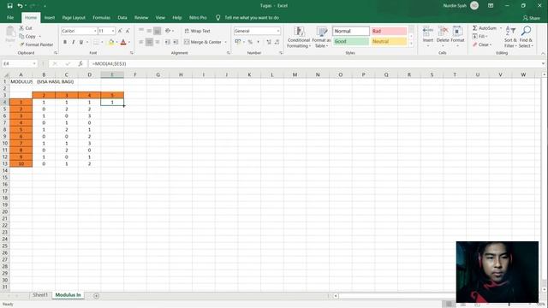This screenshot has width=548, height=308.
Task: Open the File menu
Action: point(10,17)
